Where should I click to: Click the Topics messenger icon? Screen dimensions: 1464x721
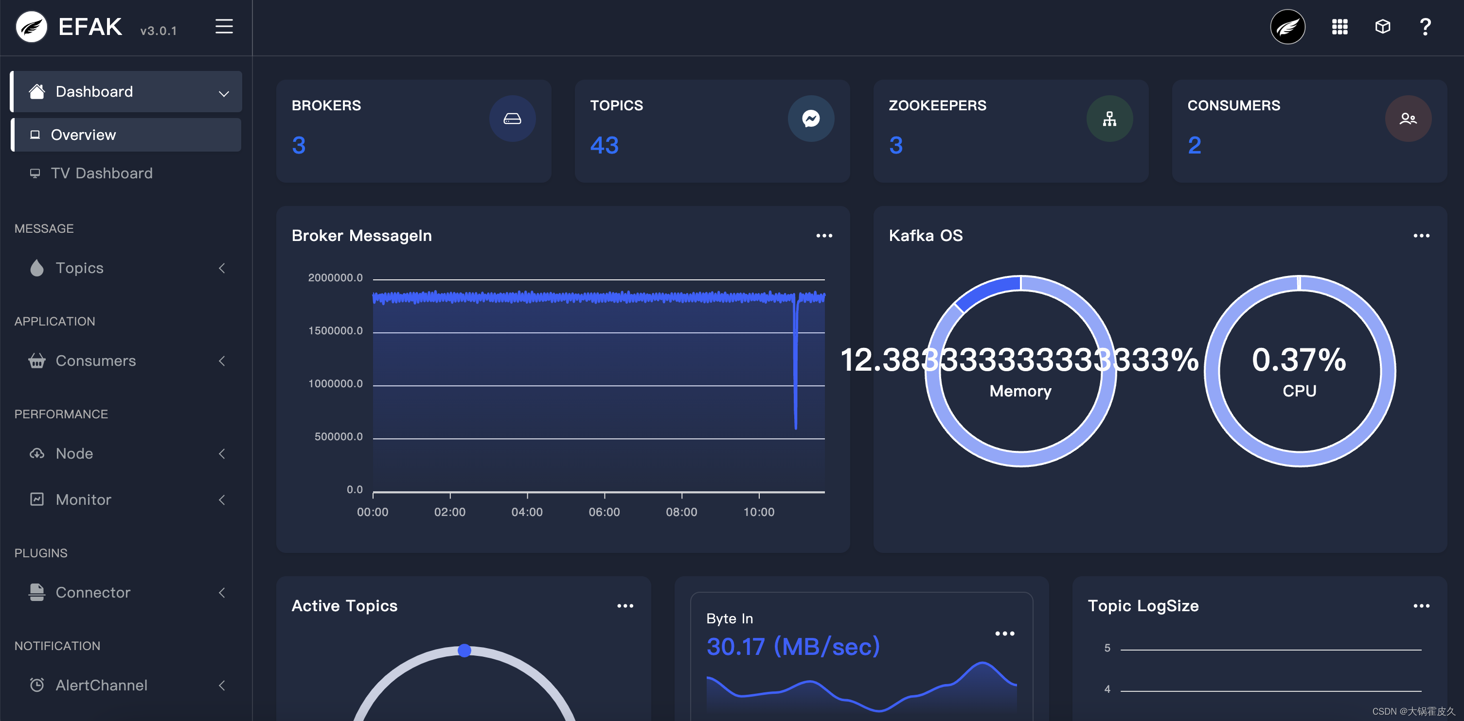click(810, 119)
